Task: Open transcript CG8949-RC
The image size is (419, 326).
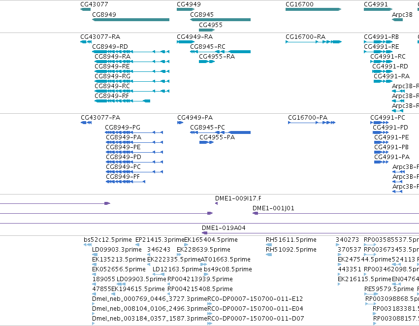Action: (112, 86)
